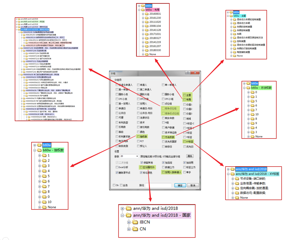Collapse the ann/华为 and isd/2018 - 国家 node
The height and width of the screenshot is (240, 291).
point(123,215)
